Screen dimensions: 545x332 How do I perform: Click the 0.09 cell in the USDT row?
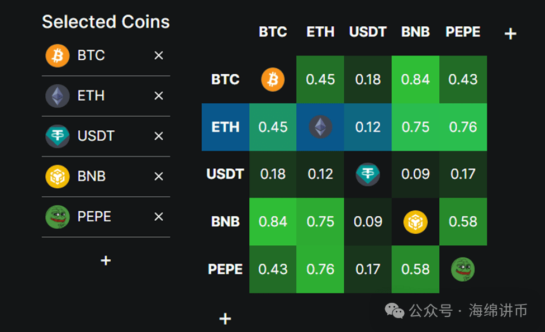(415, 174)
